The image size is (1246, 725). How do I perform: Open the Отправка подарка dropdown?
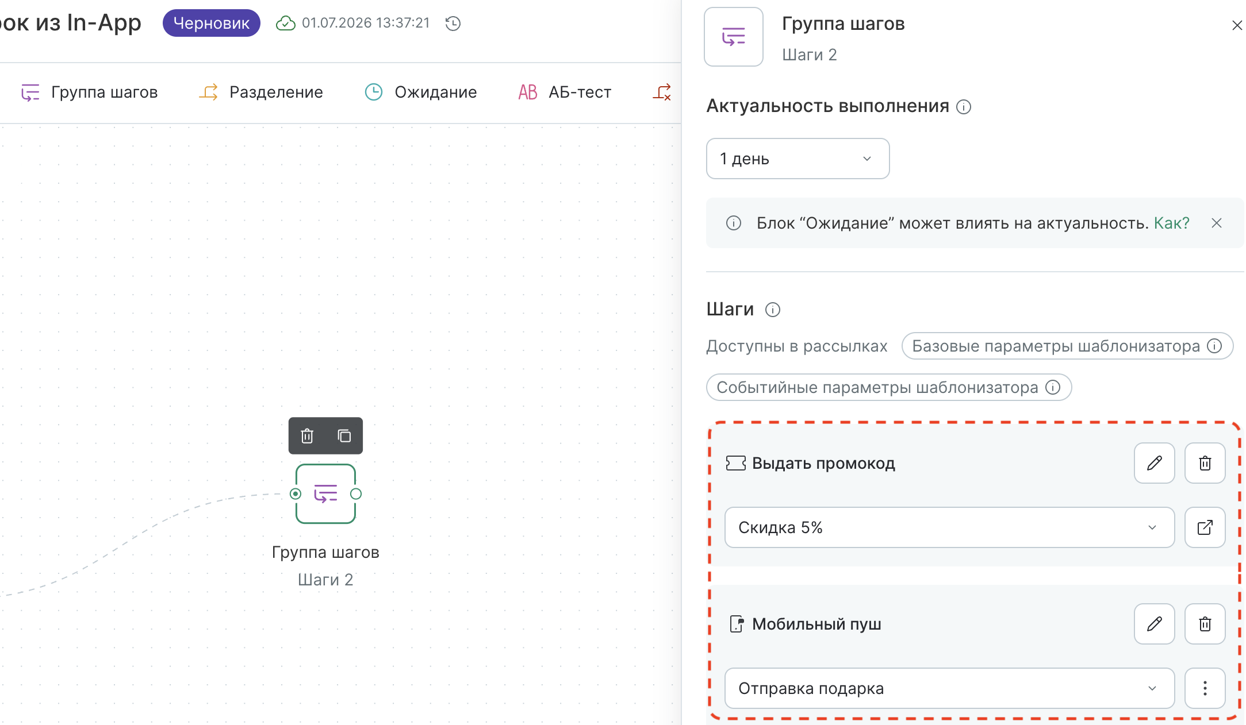pyautogui.click(x=949, y=688)
